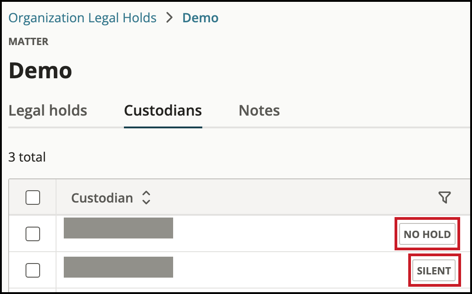This screenshot has width=472, height=294.
Task: Open the first redacted custodian name
Action: (x=118, y=228)
